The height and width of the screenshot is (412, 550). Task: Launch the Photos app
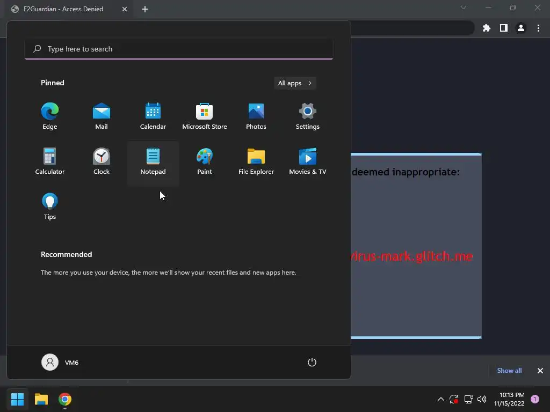pyautogui.click(x=256, y=116)
